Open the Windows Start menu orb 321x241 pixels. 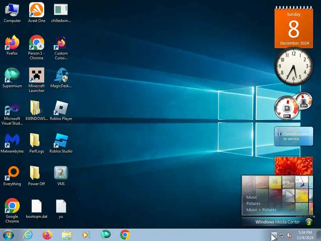pyautogui.click(x=8, y=235)
